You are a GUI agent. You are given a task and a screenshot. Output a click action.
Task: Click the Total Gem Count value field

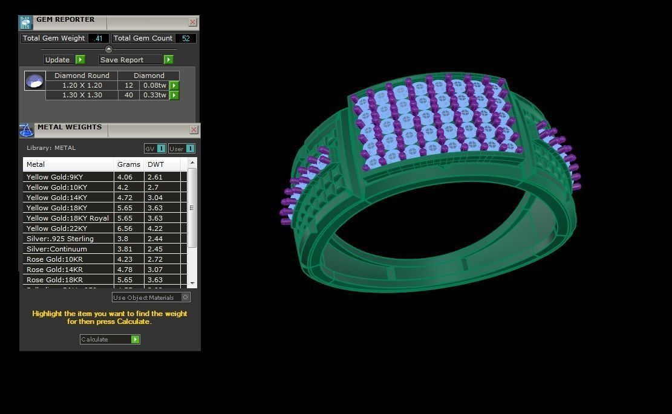pos(186,38)
